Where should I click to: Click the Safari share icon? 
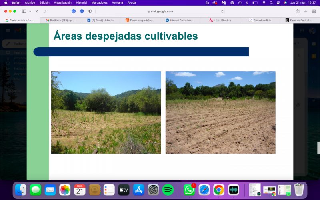point(298,11)
